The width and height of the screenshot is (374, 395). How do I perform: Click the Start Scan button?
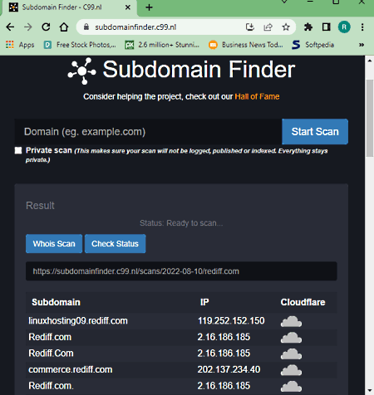click(x=315, y=132)
